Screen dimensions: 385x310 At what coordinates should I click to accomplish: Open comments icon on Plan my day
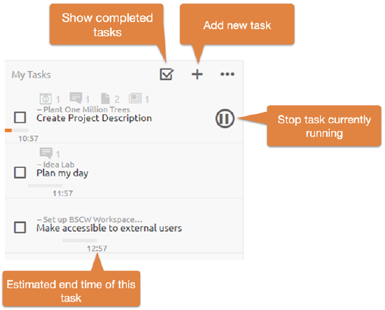click(x=46, y=153)
